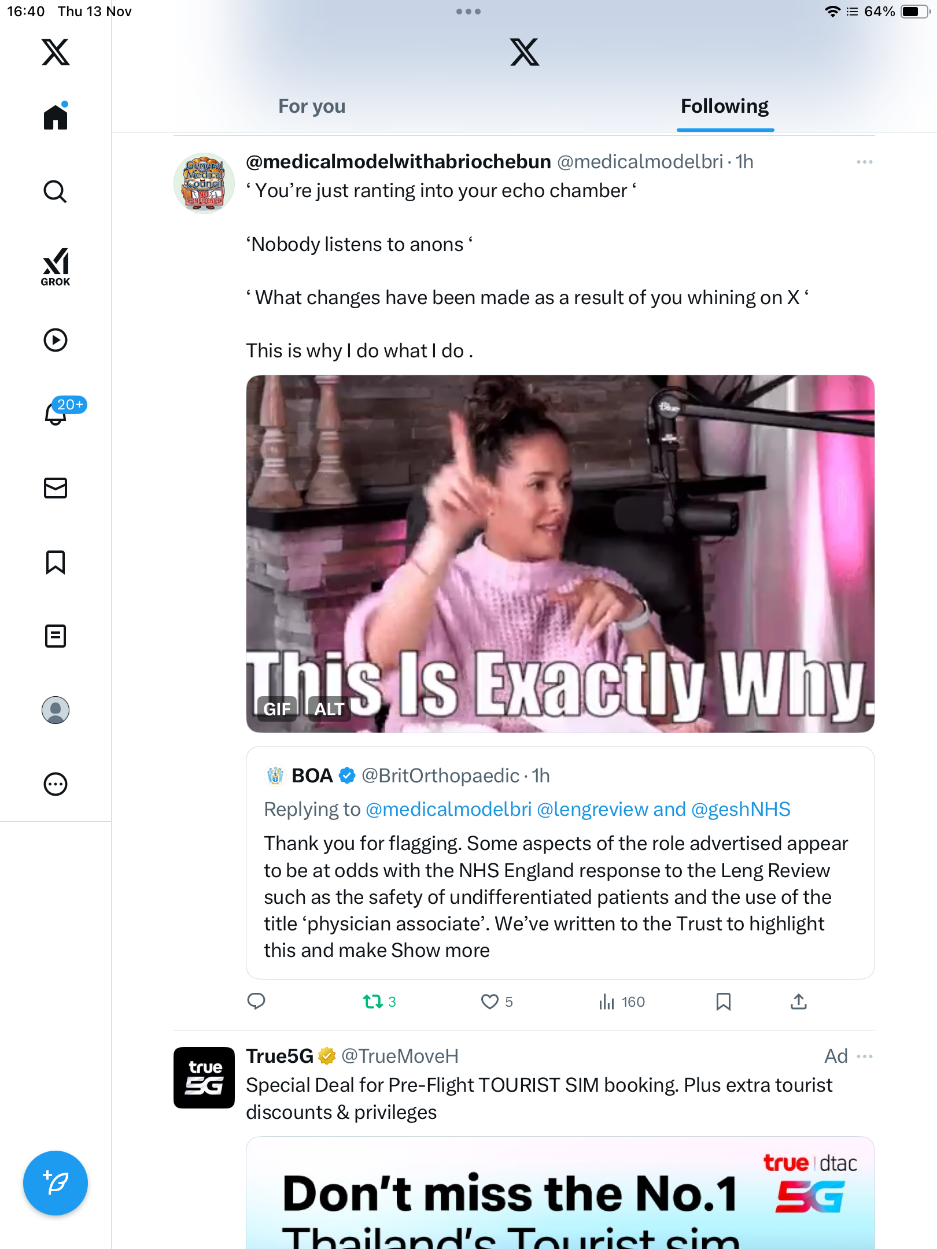937x1249 pixels.
Task: Open Notifications bell with 20+ badge
Action: 57,413
